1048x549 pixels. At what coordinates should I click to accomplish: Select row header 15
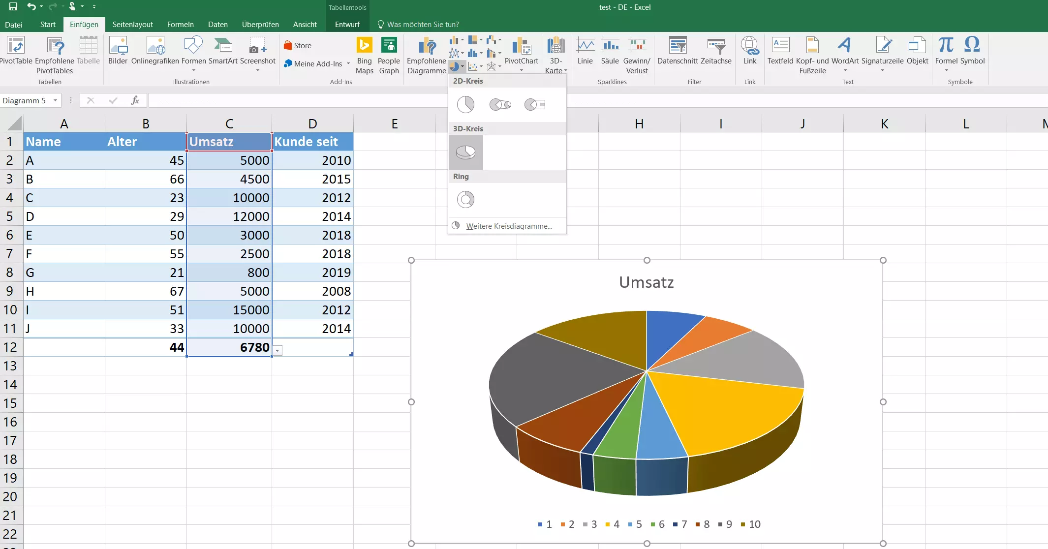click(x=10, y=403)
